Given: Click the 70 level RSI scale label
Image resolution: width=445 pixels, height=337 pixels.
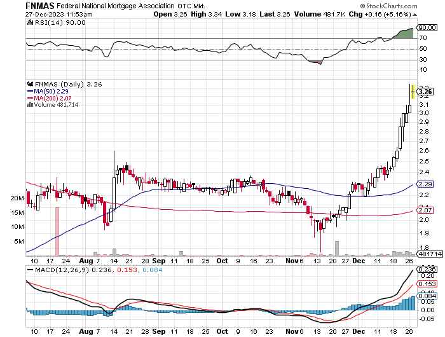Looking at the screenshot, I should pyautogui.click(x=423, y=38).
